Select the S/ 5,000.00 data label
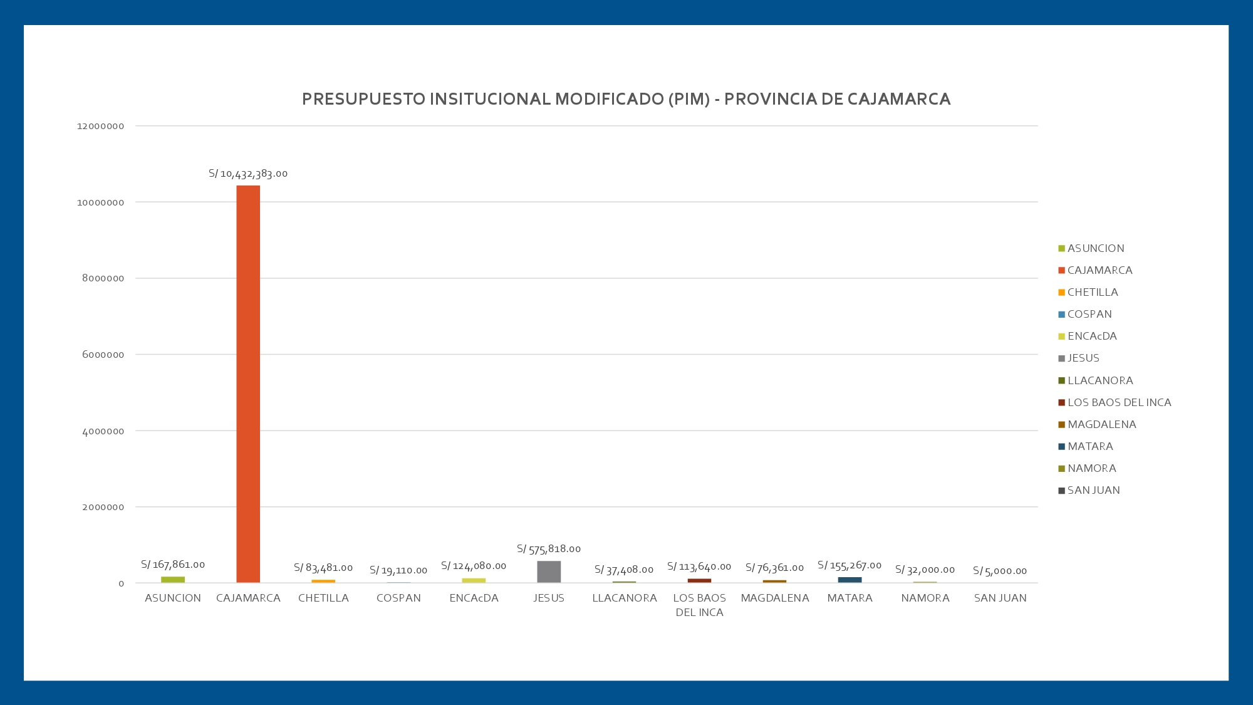Screen dimensions: 1253x705 [1000, 571]
